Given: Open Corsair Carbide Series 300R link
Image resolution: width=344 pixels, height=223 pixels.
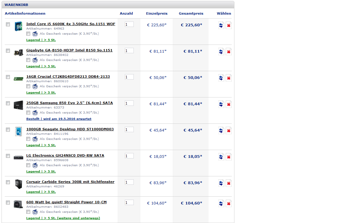Looking at the screenshot, I should pyautogui.click(x=70, y=182).
